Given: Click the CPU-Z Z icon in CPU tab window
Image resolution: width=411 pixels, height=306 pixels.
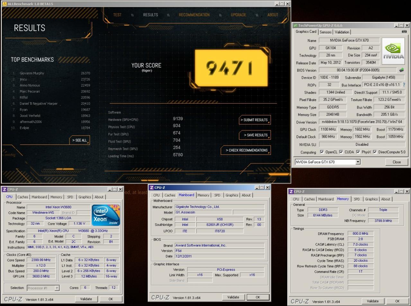Looking at the screenshot, I should pos(4,189).
